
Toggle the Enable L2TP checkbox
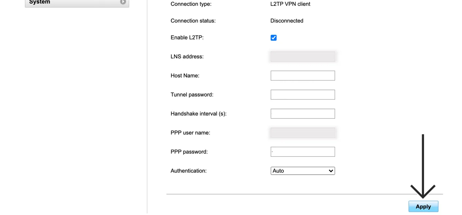click(273, 38)
